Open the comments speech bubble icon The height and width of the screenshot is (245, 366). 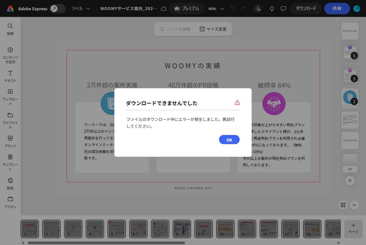[x=283, y=9]
